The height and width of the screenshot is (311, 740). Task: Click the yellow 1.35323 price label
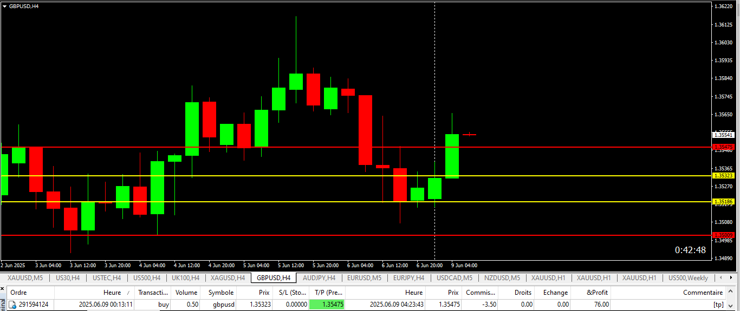tap(724, 176)
